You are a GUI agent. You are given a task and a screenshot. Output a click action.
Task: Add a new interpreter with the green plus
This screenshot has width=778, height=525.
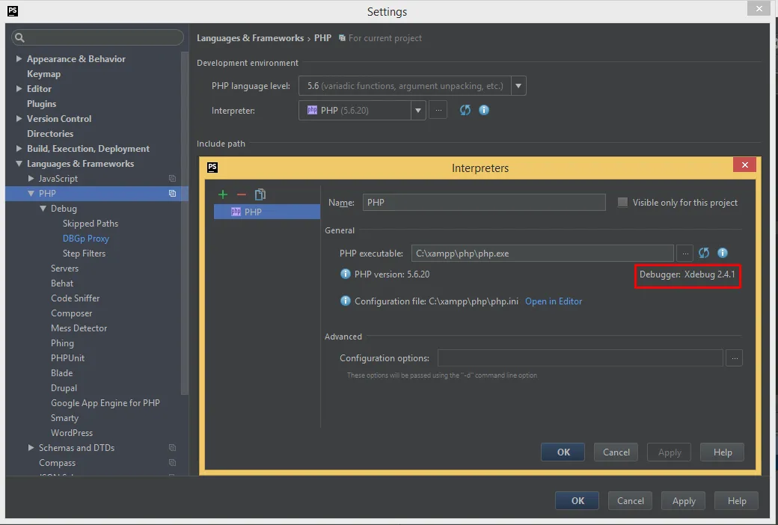pos(223,194)
